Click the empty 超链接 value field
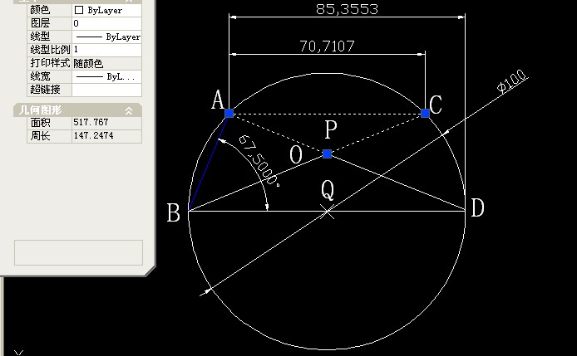This screenshot has width=577, height=356. tap(106, 90)
